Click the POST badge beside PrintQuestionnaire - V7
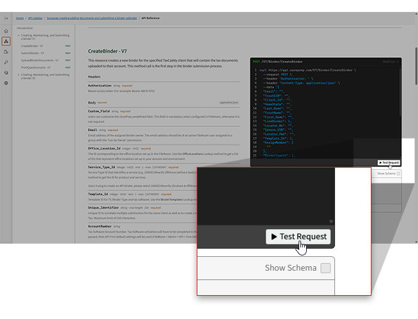418x319 pixels. click(68, 68)
